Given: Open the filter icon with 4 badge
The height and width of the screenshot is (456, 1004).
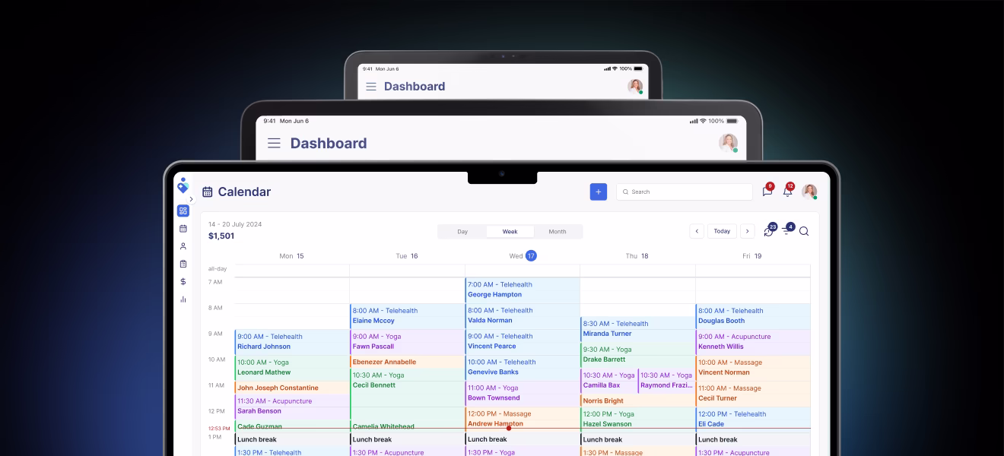Looking at the screenshot, I should [786, 232].
